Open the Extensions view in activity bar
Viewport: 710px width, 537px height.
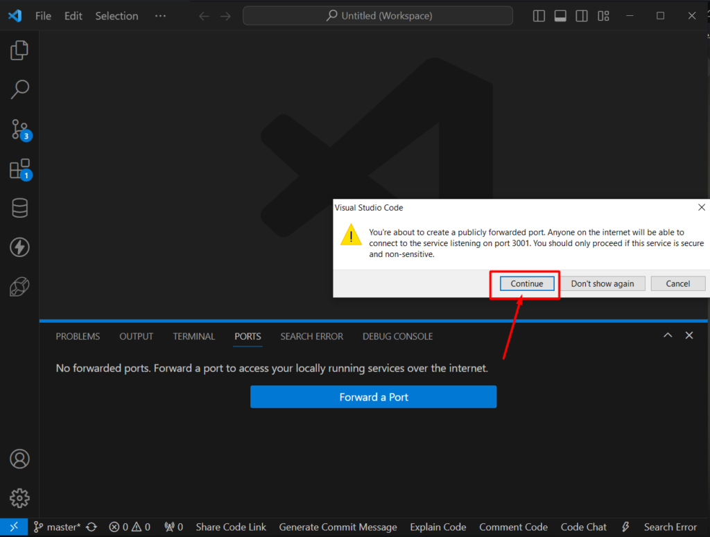[x=20, y=170]
